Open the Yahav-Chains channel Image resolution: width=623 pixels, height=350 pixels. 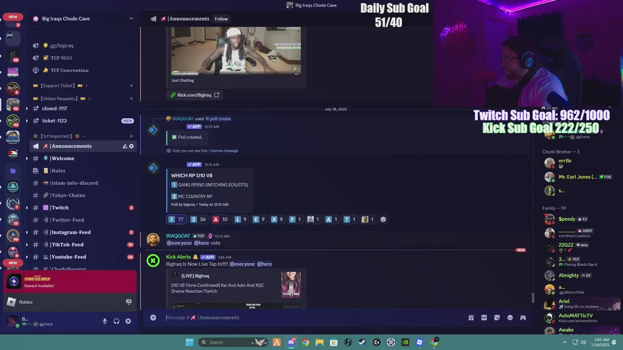pyautogui.click(x=84, y=195)
